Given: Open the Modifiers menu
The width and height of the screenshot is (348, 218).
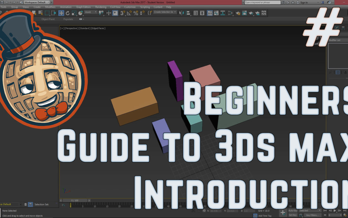Looking at the screenshot, I should click(50, 7).
